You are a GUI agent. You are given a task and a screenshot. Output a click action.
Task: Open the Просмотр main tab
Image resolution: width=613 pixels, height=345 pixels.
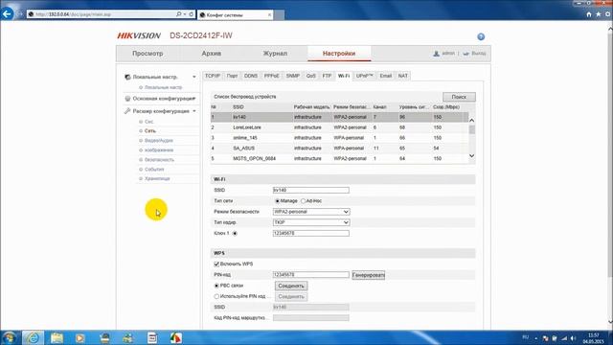(x=148, y=54)
